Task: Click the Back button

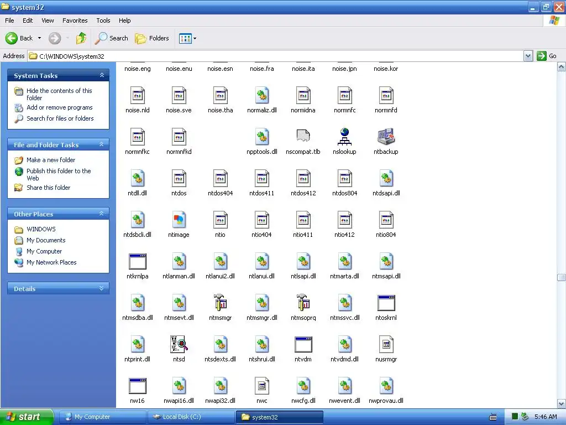Action: point(19,38)
